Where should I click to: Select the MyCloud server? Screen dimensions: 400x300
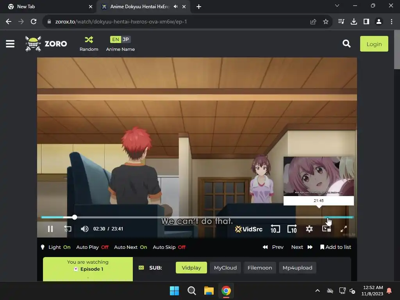[x=225, y=268]
